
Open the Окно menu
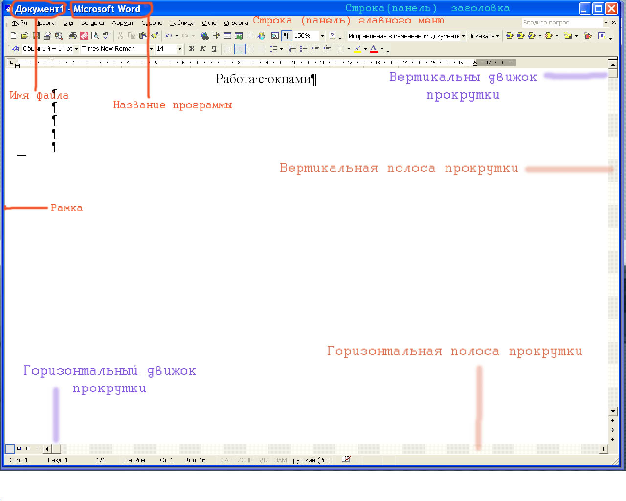tap(209, 23)
